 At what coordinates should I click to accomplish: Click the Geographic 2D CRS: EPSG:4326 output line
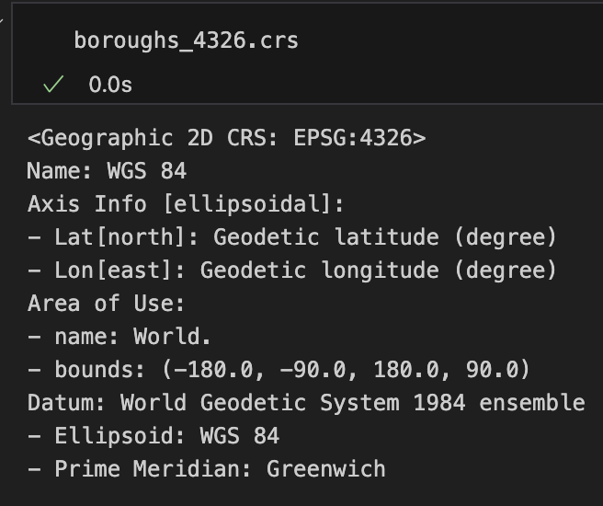[x=226, y=138]
